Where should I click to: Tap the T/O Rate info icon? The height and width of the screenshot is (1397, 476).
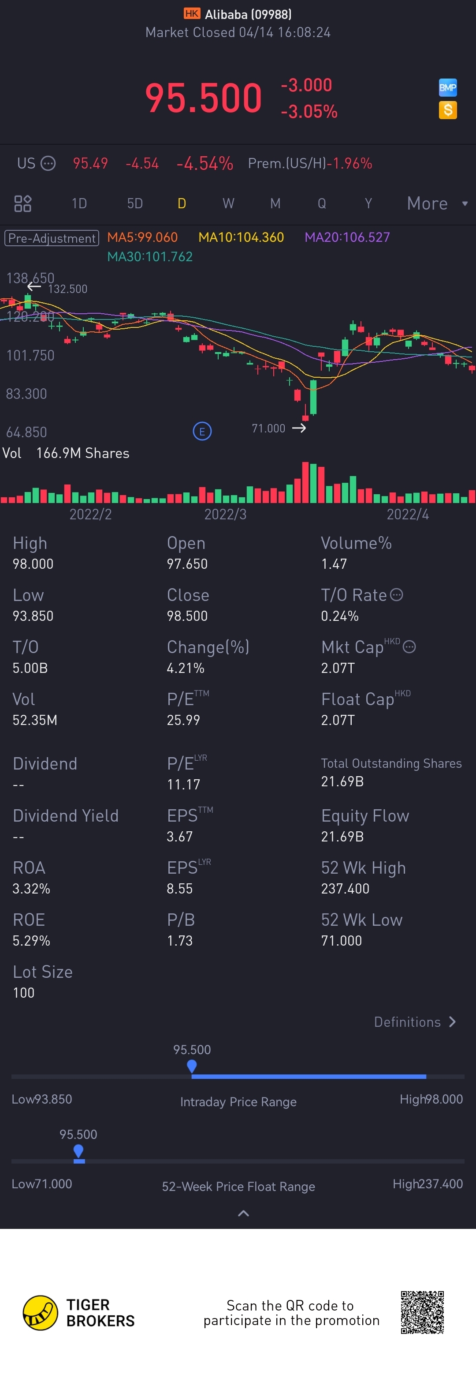click(396, 595)
